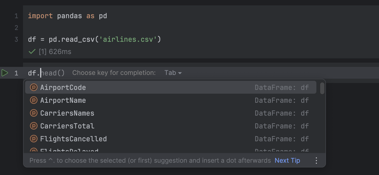Click the property icon beside AirportName
The height and width of the screenshot is (175, 379).
coord(34,100)
